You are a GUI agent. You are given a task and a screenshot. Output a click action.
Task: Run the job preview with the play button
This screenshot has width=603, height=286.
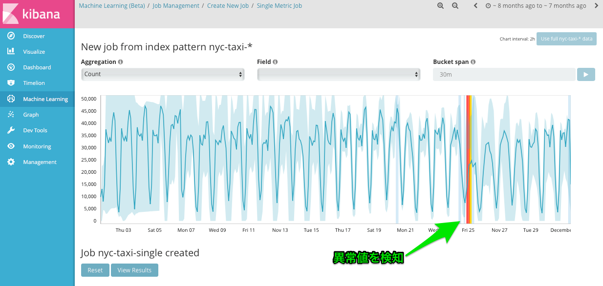pyautogui.click(x=585, y=74)
